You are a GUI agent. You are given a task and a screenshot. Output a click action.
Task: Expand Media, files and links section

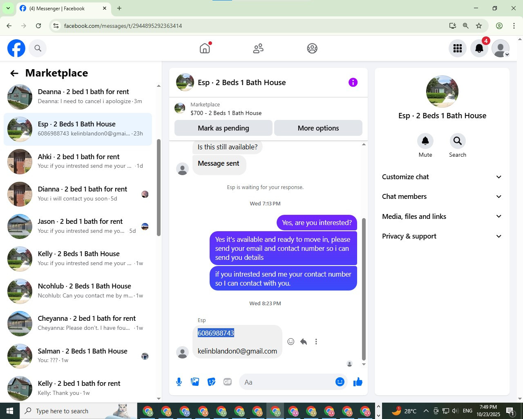[442, 216]
